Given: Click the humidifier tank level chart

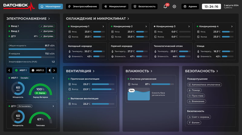Looking at the screenshot, I should click(139, 95).
